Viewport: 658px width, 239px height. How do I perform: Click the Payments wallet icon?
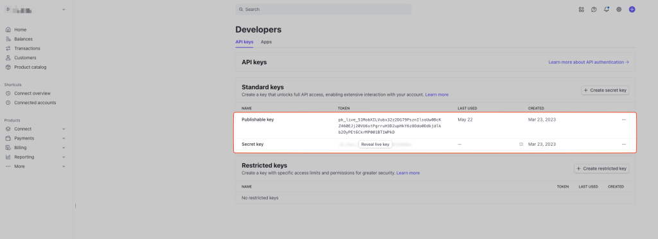(8, 138)
